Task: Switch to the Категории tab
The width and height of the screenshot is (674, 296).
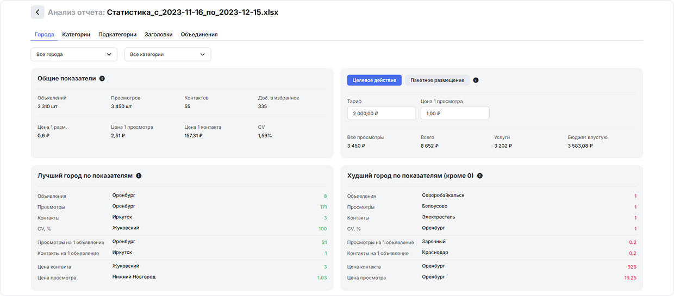Action: tap(76, 34)
